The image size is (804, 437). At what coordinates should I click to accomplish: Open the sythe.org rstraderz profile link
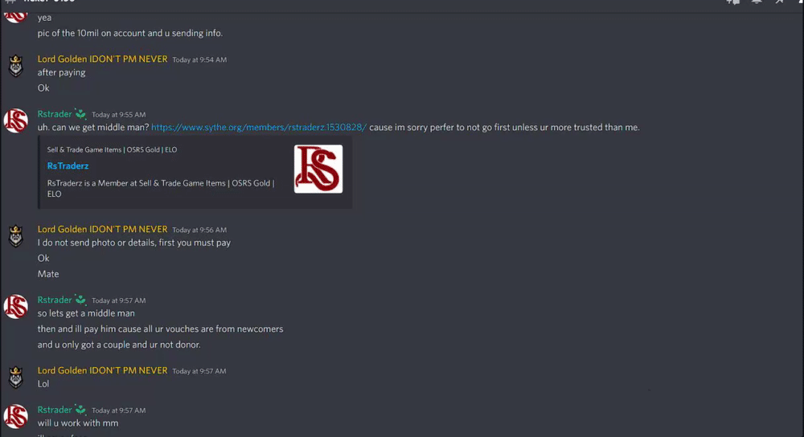pyautogui.click(x=259, y=128)
